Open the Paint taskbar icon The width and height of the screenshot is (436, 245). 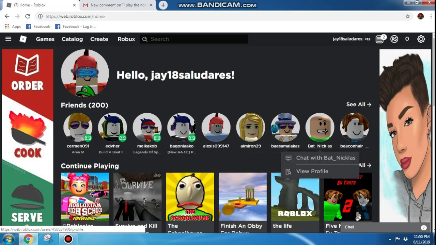coord(48,239)
